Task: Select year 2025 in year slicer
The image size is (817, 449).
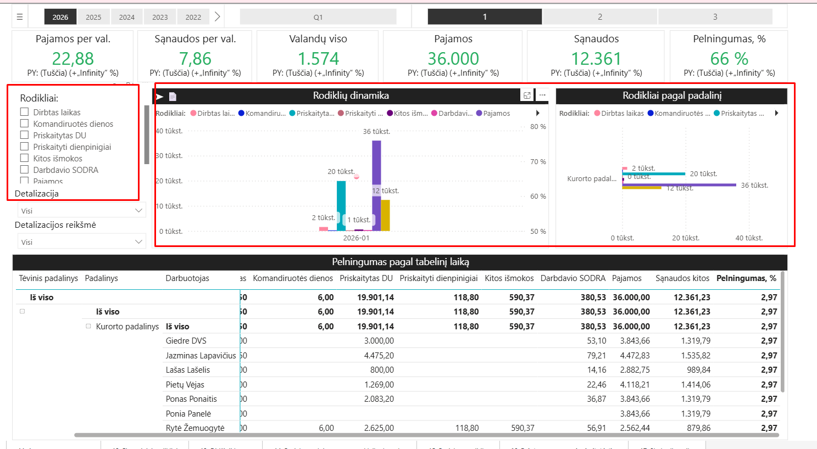Action: (93, 17)
